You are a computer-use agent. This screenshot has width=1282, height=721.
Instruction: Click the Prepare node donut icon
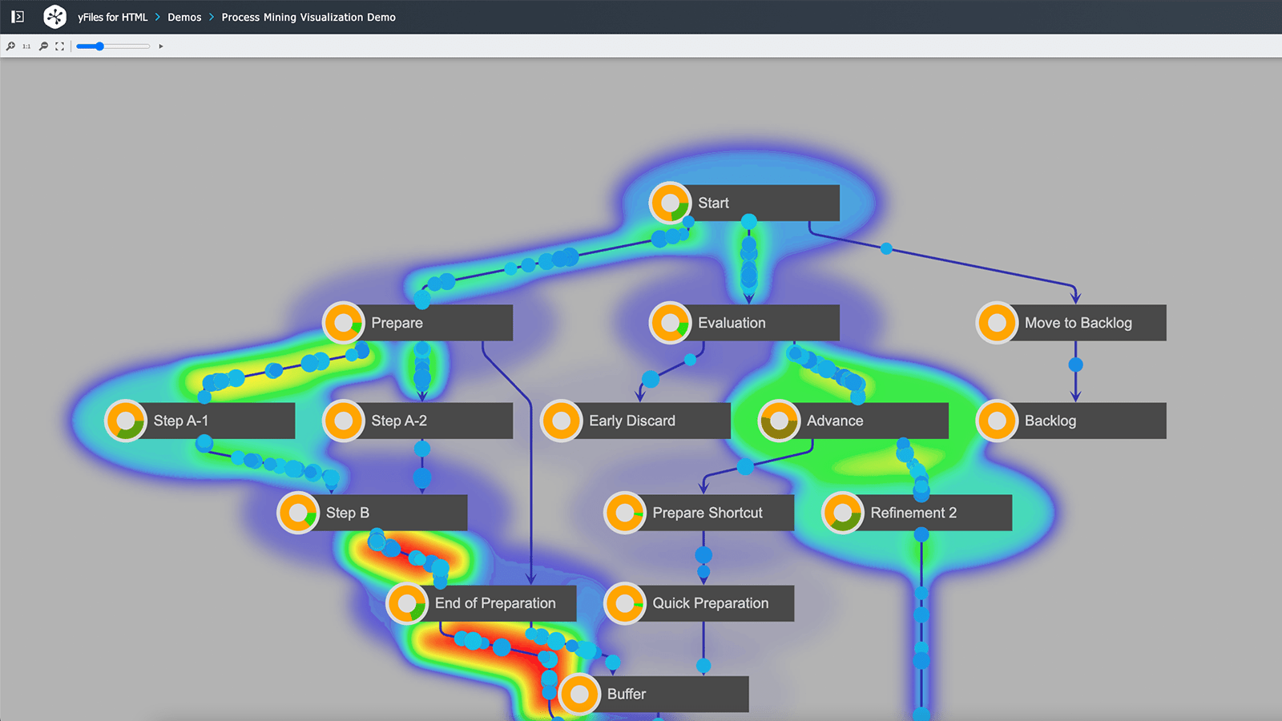point(344,323)
